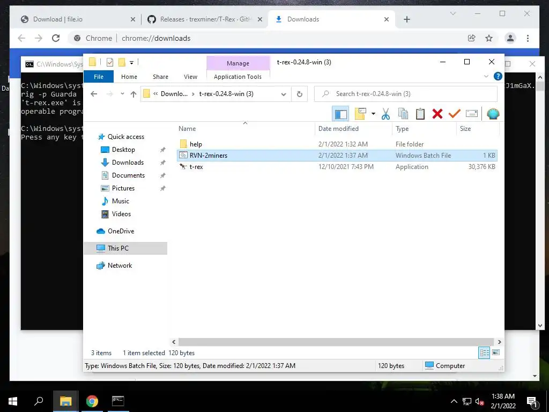
Task: Open Documents in navigation pane
Action: tap(128, 175)
